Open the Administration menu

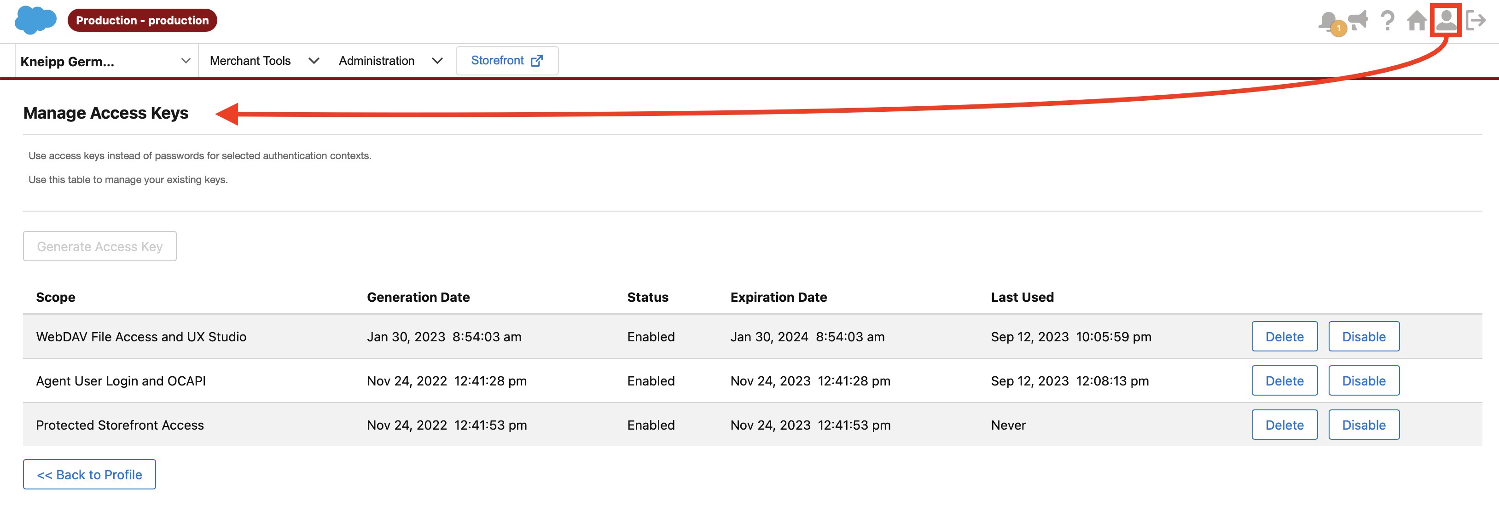pyautogui.click(x=377, y=60)
